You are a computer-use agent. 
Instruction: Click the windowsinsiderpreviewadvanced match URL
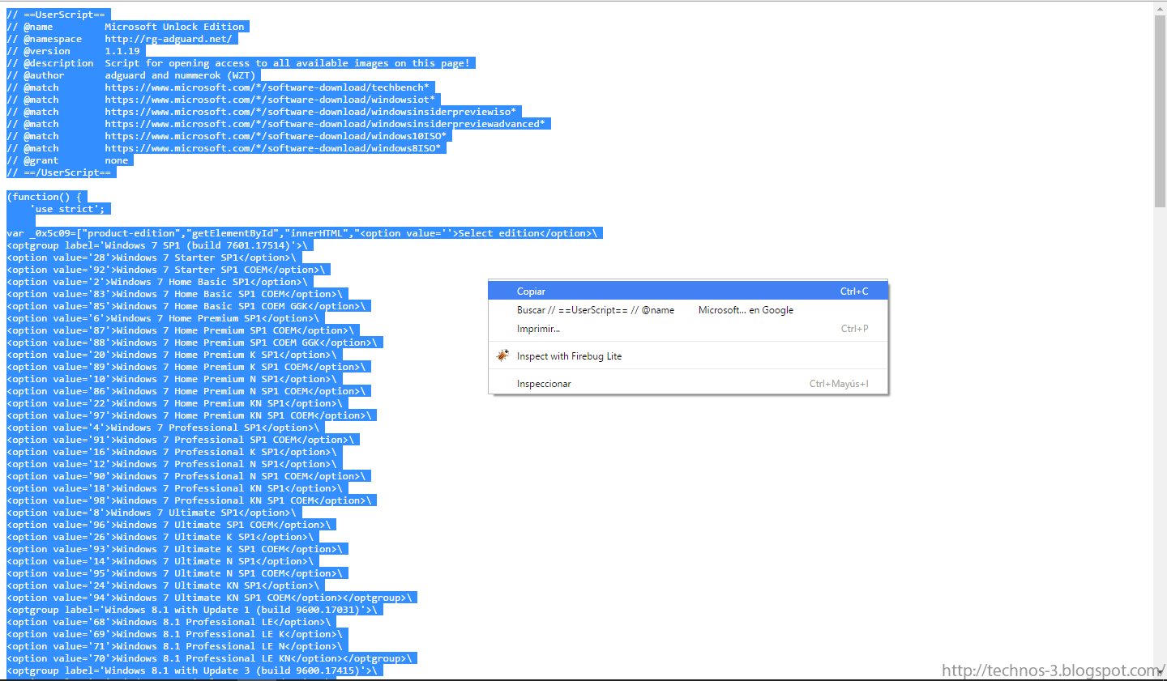(325, 124)
